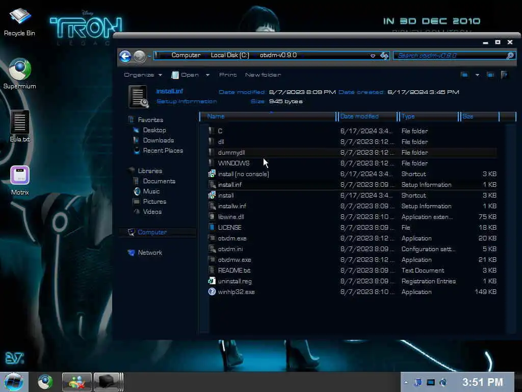Select the winhlp32.exe help icon
This screenshot has width=522, height=392.
click(x=212, y=291)
